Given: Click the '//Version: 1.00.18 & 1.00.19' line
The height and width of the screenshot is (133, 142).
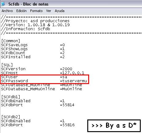Looking at the screenshot, I should pyautogui.click(x=35, y=25).
